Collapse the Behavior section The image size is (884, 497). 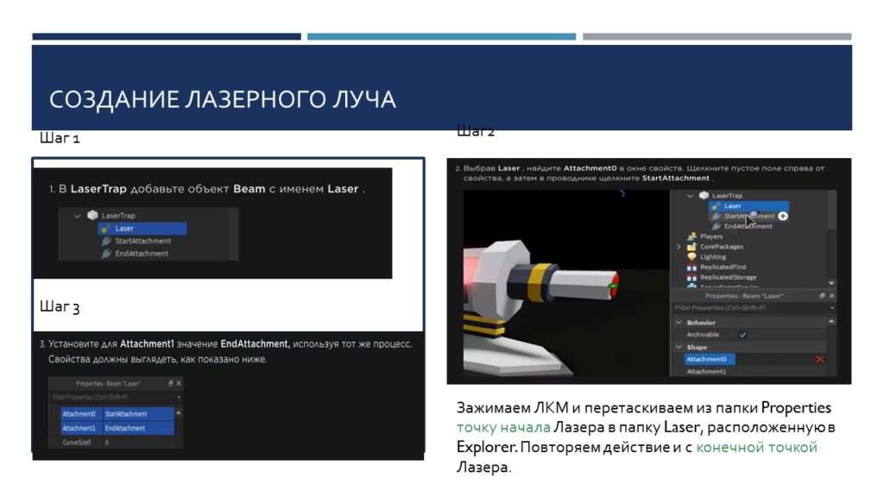tap(679, 323)
